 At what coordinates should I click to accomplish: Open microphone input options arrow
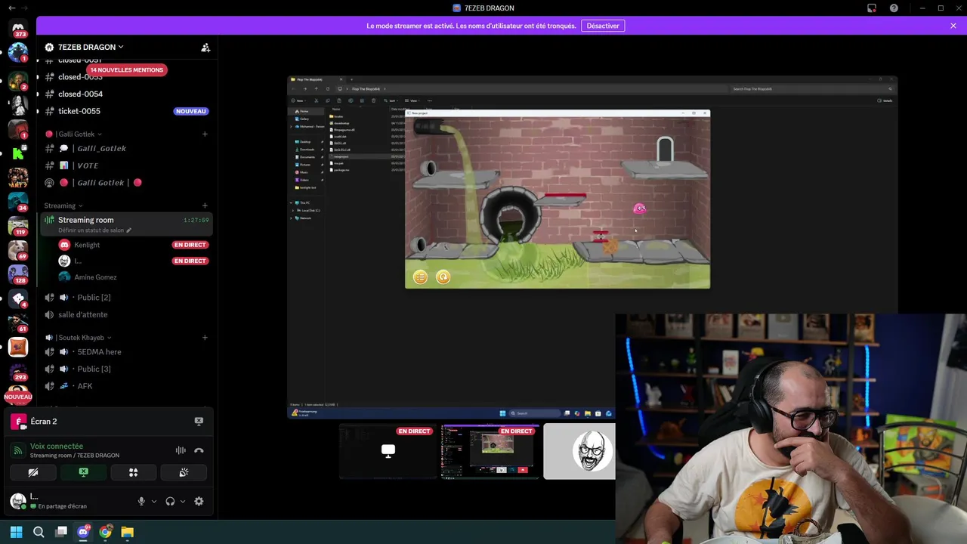154,501
